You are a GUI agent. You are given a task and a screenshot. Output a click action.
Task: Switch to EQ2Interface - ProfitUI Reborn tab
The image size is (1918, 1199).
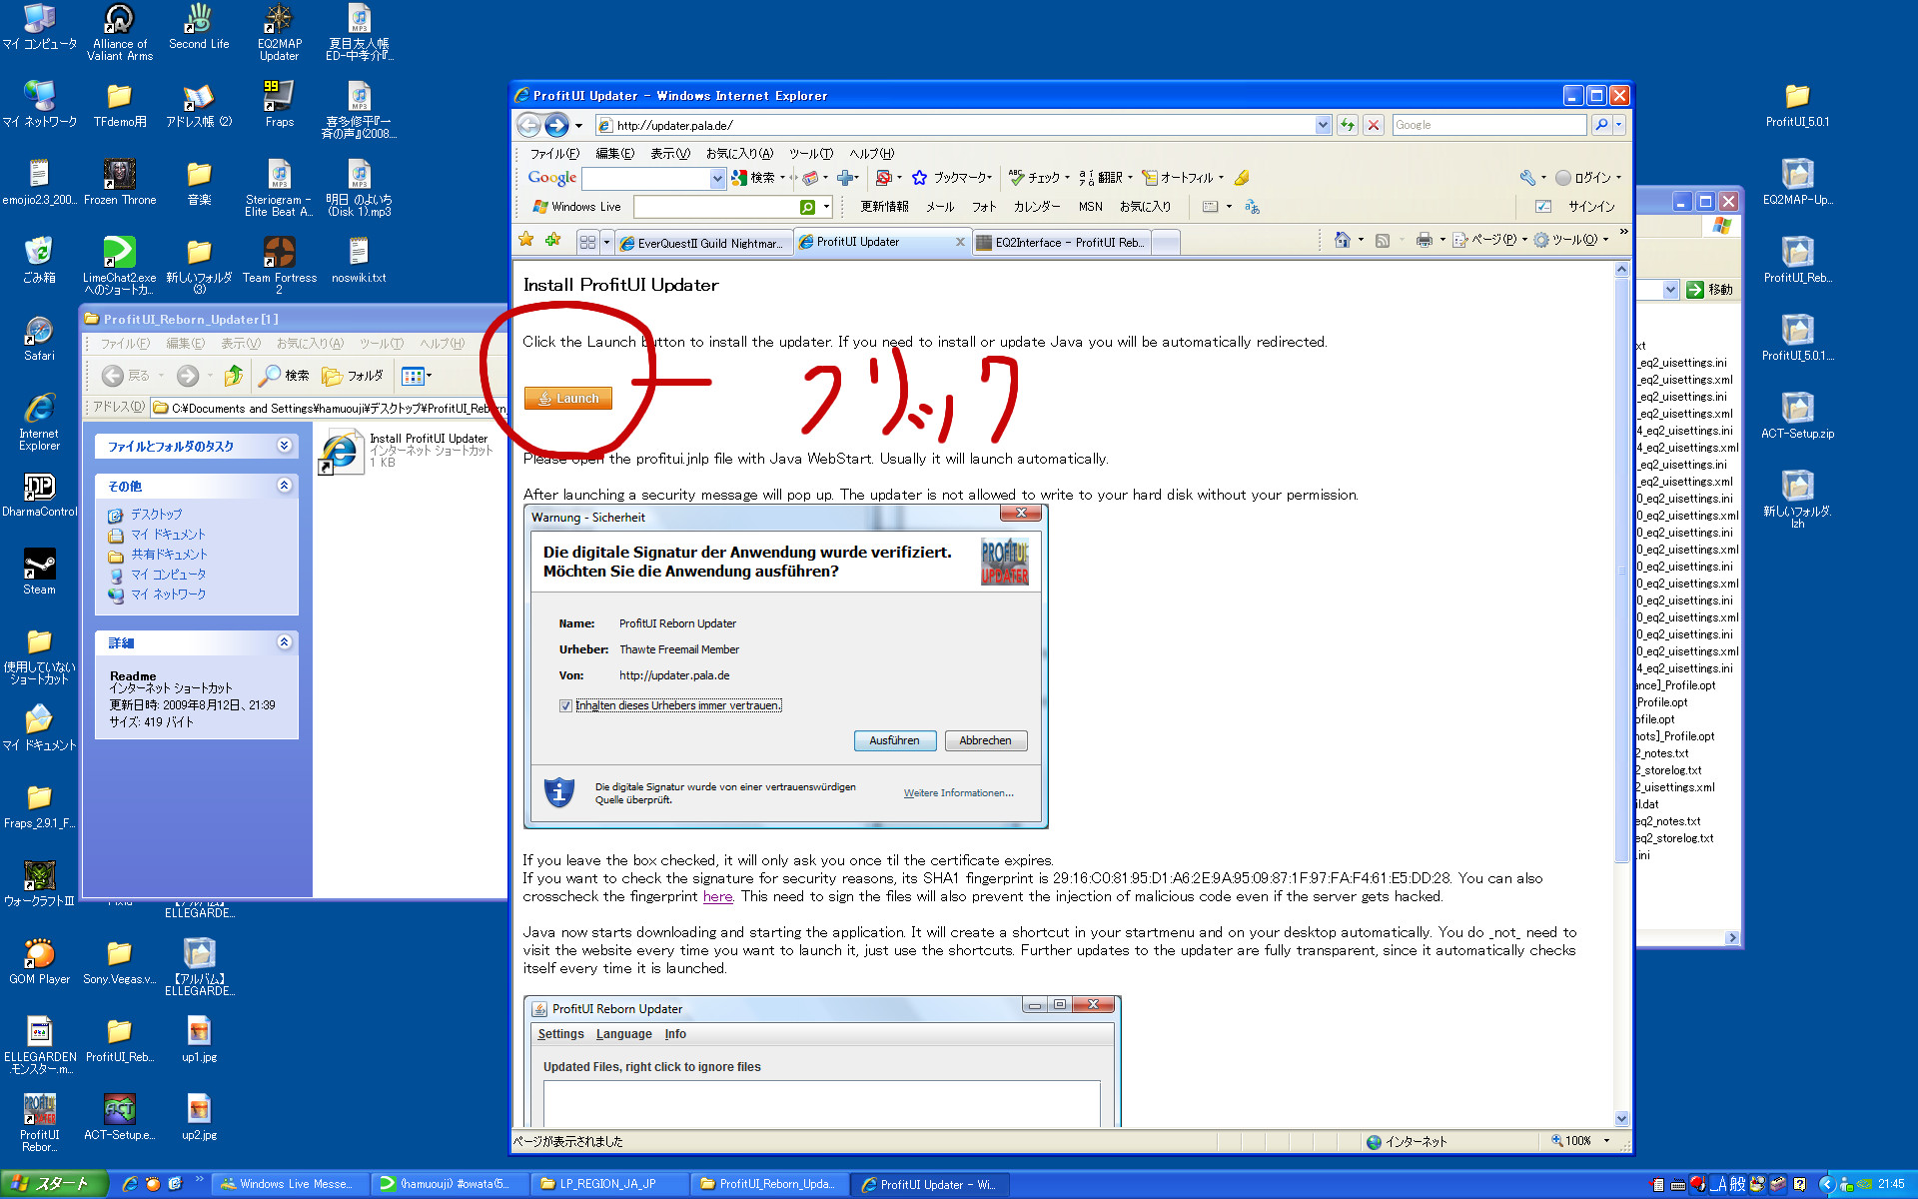point(1062,243)
